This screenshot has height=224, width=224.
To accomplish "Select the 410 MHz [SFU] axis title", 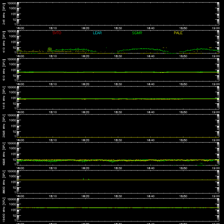I will coord(4,42).
